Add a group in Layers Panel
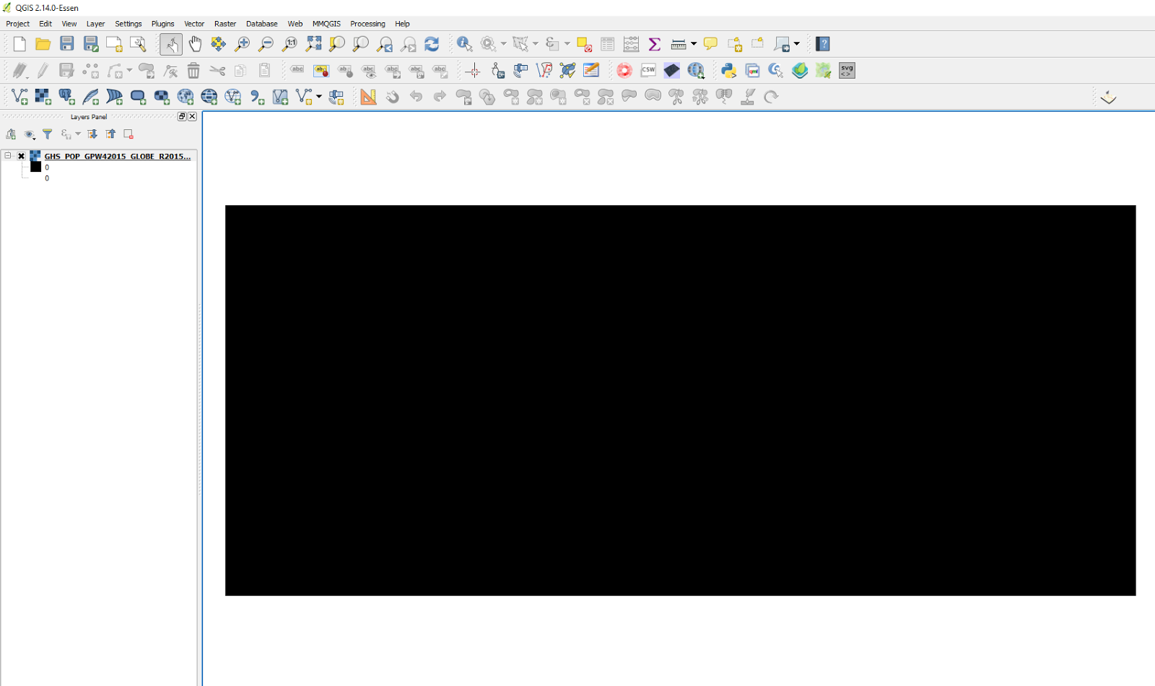1155x686 pixels. pos(11,134)
